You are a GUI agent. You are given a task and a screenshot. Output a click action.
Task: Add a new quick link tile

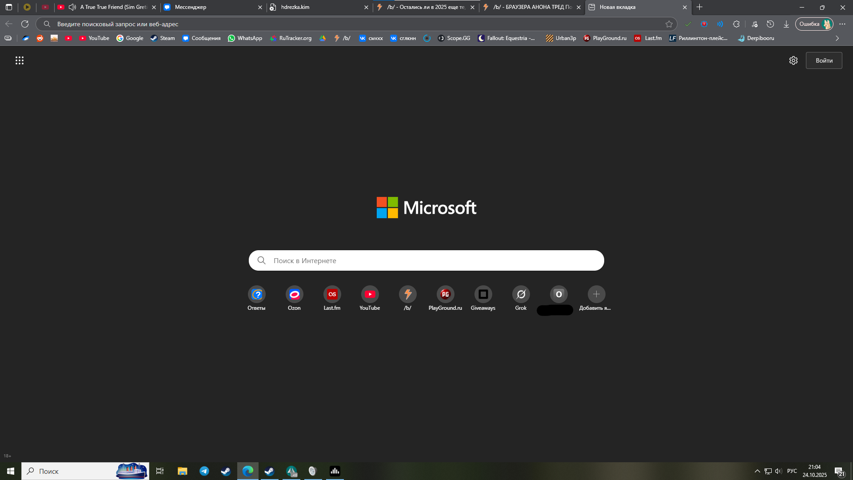pos(596,294)
